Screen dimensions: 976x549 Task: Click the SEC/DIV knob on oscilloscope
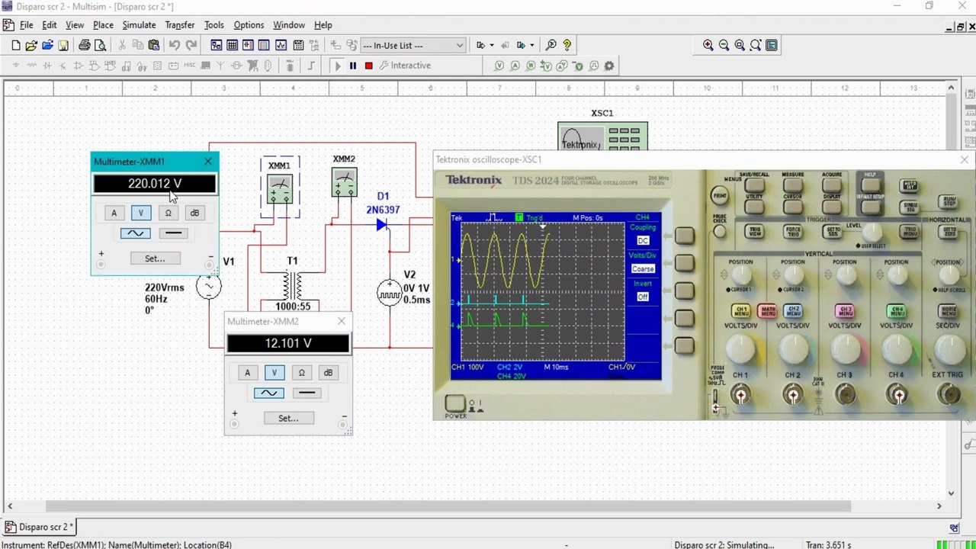pos(949,349)
